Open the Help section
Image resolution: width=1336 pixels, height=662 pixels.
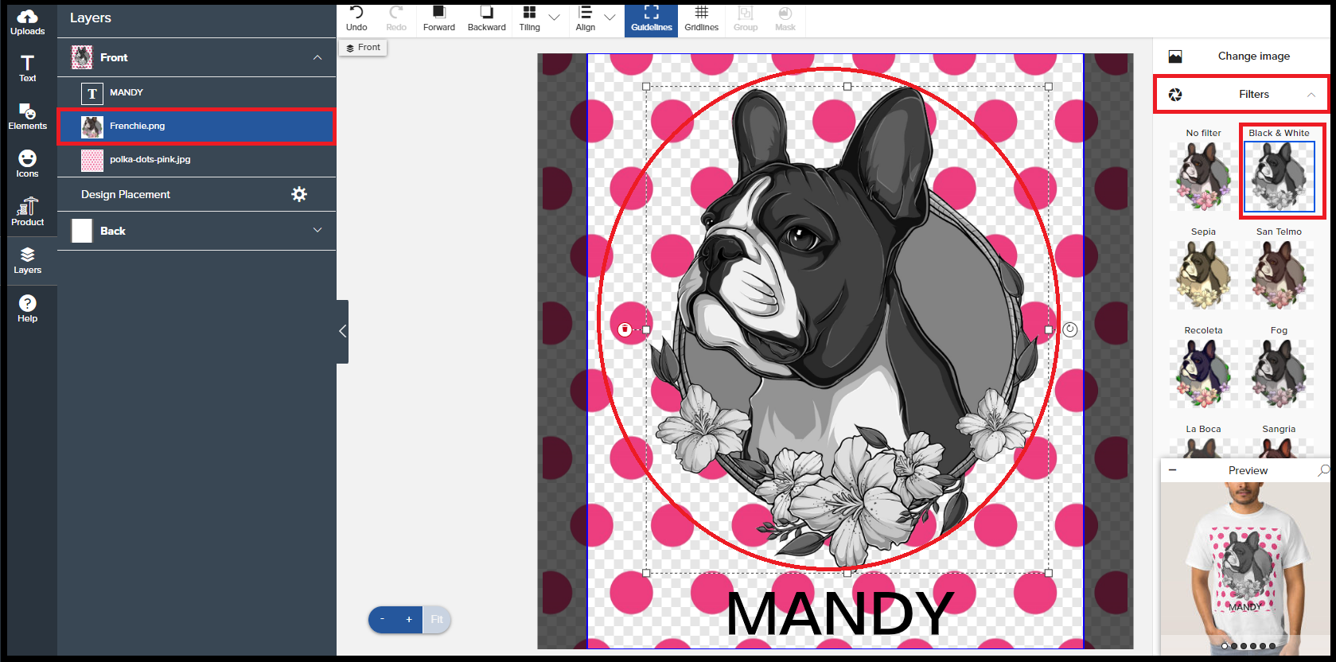(28, 308)
